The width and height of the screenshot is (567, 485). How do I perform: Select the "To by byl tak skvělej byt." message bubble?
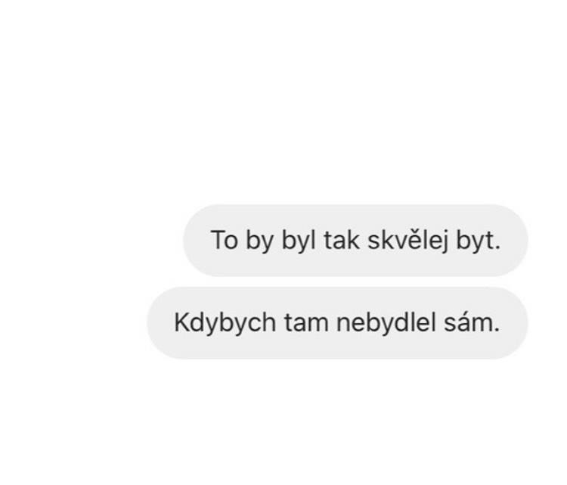coord(355,241)
